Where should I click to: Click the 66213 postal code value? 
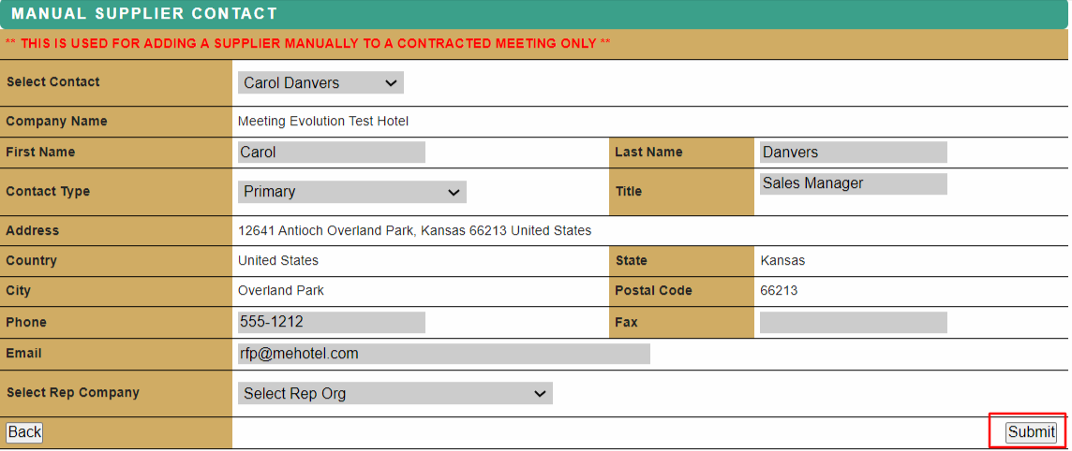tap(779, 291)
